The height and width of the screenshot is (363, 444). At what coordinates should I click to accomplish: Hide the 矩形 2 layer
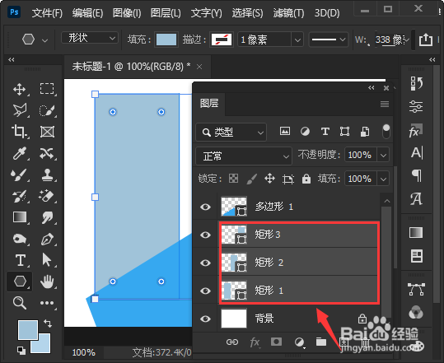click(205, 263)
